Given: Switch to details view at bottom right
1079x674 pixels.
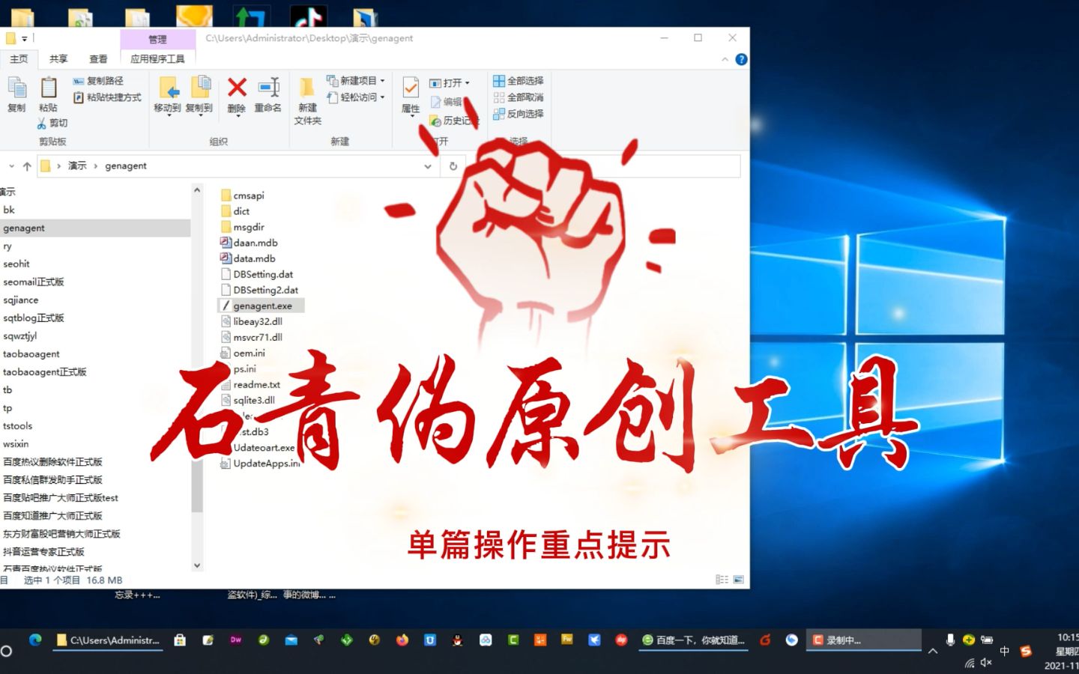Looking at the screenshot, I should click(722, 579).
